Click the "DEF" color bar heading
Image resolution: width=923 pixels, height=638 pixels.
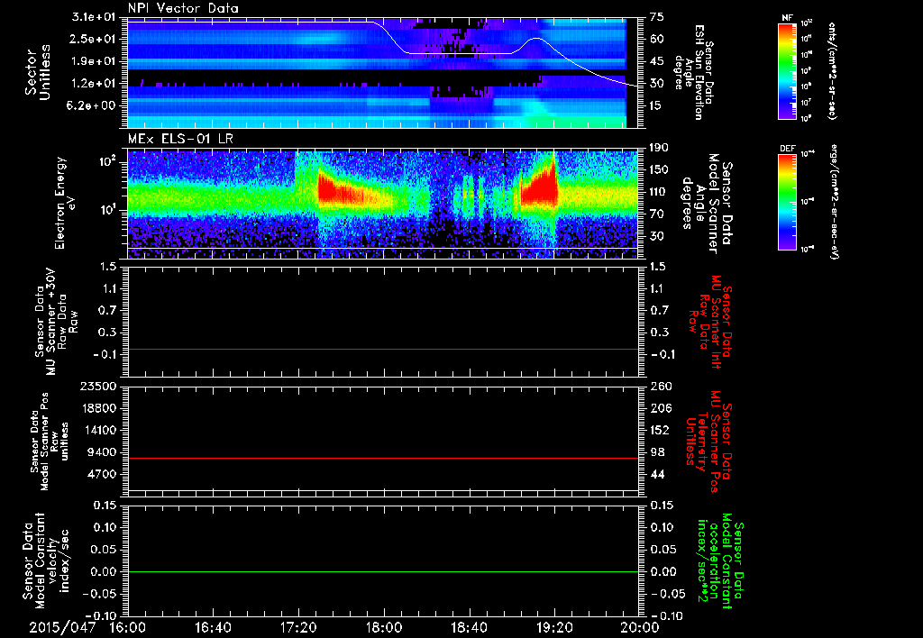(788, 149)
